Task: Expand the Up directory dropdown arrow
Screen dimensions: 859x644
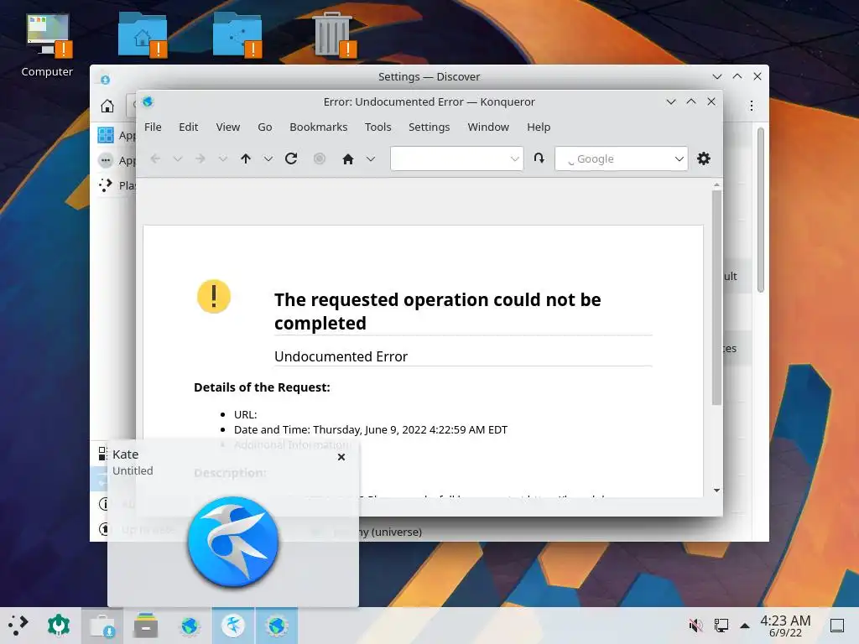Action: pos(268,158)
